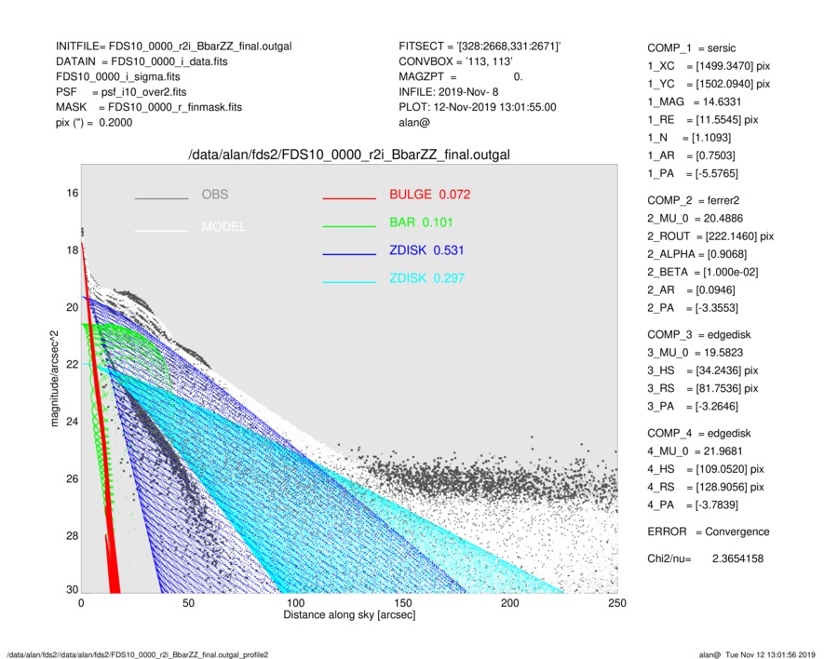Click the footer timestamp Tue Nov 12 13:01:56 2019
This screenshot has height=659, width=824.
click(x=770, y=654)
